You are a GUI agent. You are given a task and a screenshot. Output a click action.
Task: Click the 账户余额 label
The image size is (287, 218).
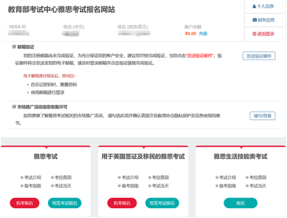(193, 27)
